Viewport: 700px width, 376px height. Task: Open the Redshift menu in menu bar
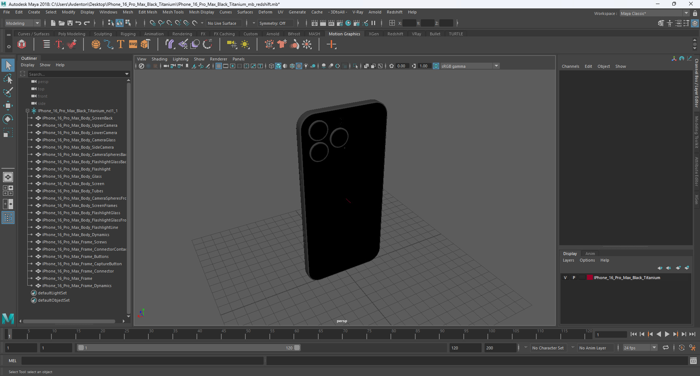(394, 12)
